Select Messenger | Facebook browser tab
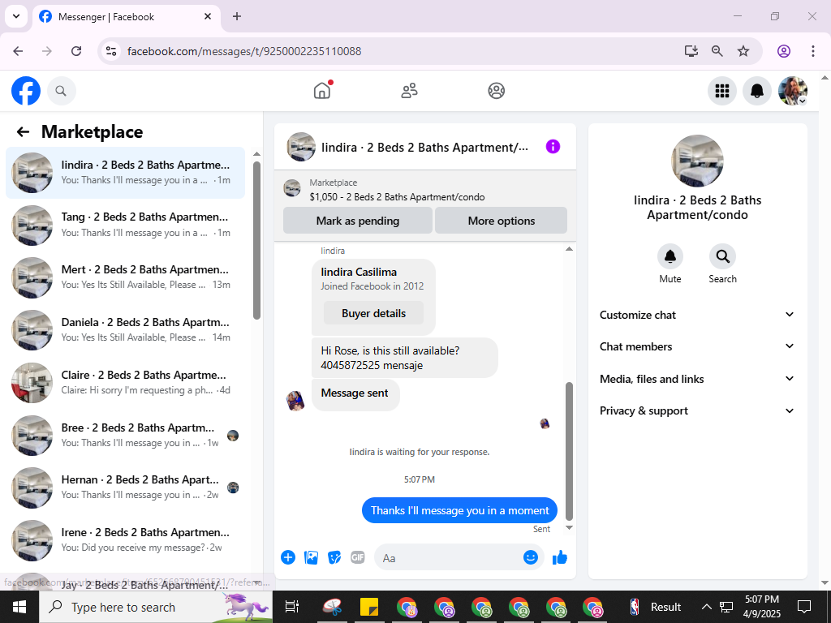 tap(126, 17)
